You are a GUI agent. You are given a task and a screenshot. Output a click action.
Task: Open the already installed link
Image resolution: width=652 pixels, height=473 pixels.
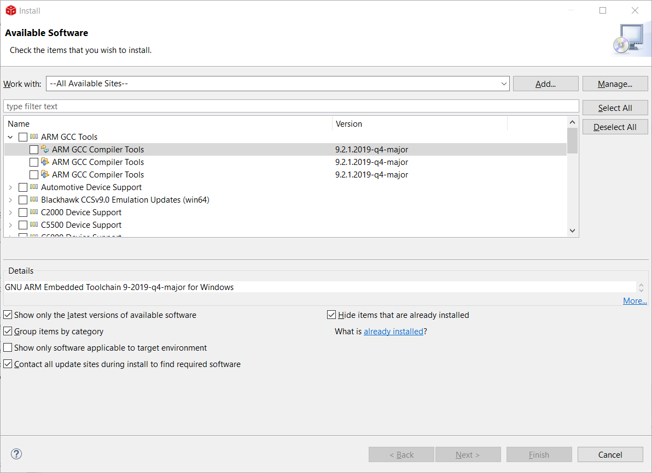(393, 331)
